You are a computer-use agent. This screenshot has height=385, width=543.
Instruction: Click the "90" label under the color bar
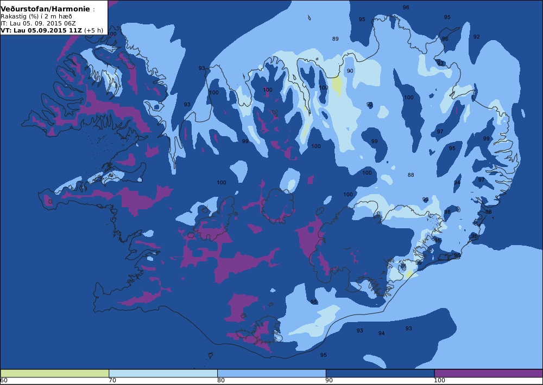tap(330, 381)
